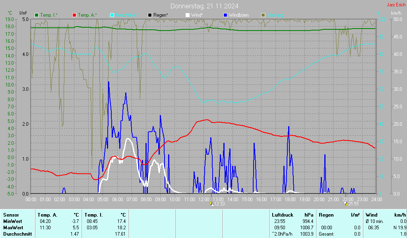The image size is (407, 238).
Task: Click the '06:00' time axis label
Action: point(117,200)
